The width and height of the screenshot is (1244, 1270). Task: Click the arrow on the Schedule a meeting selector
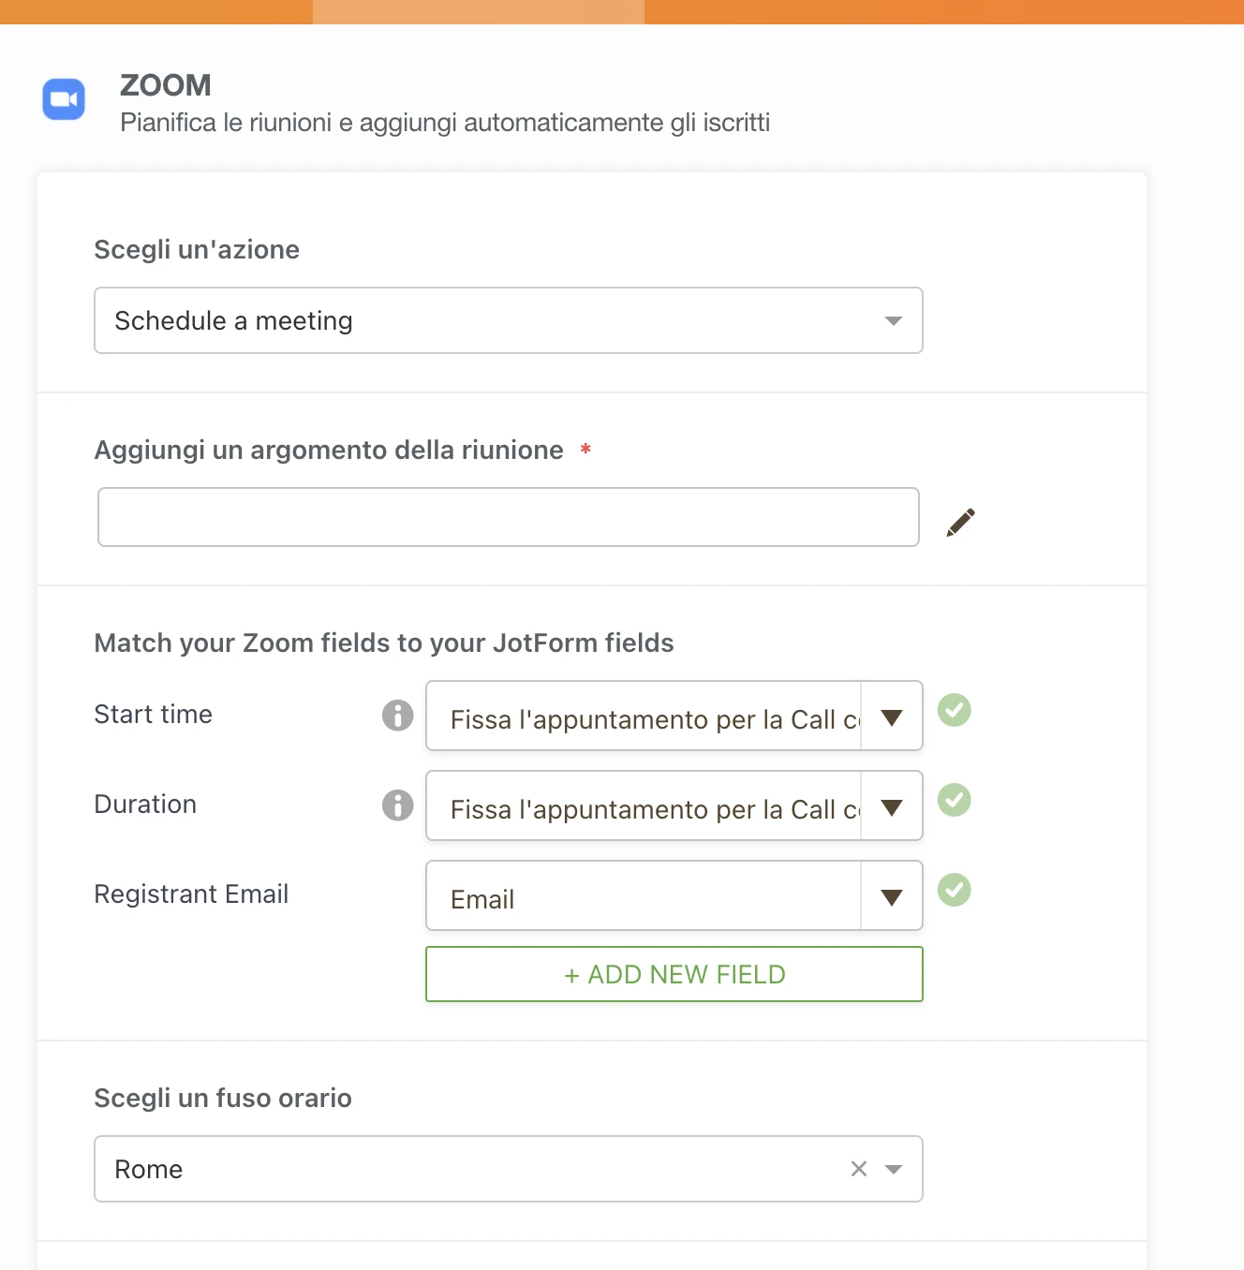pos(893,320)
